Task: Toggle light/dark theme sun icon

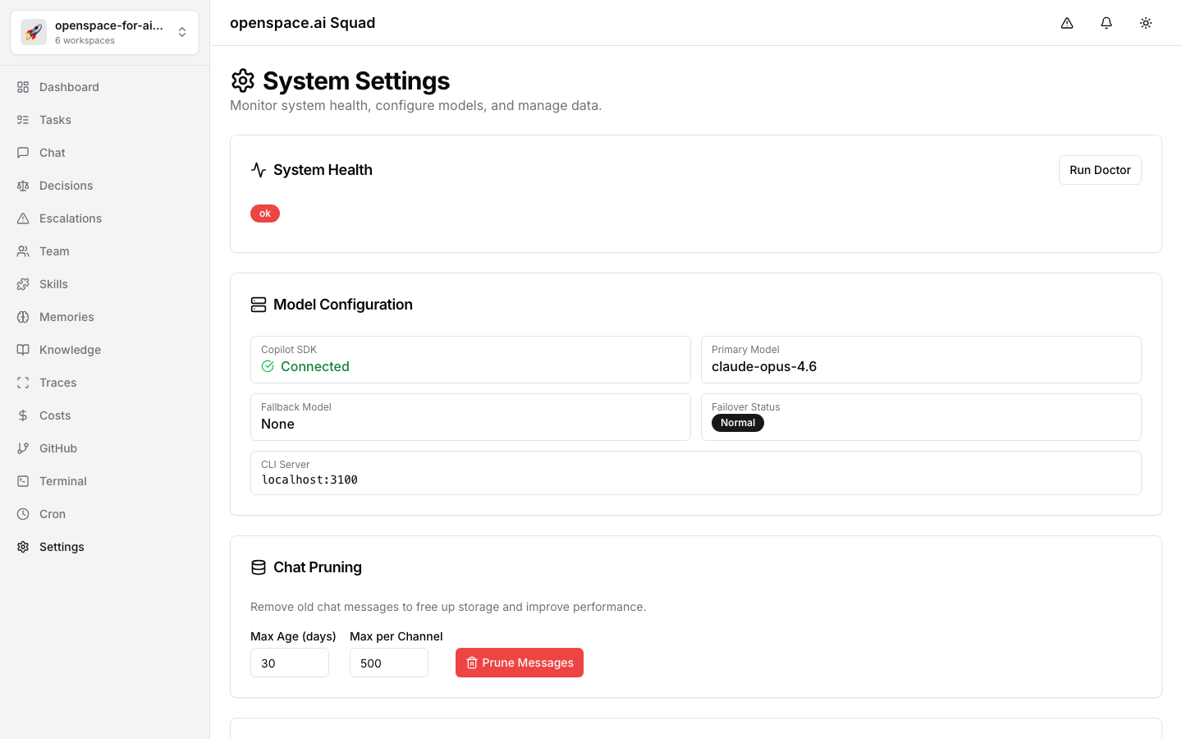Action: (x=1146, y=23)
